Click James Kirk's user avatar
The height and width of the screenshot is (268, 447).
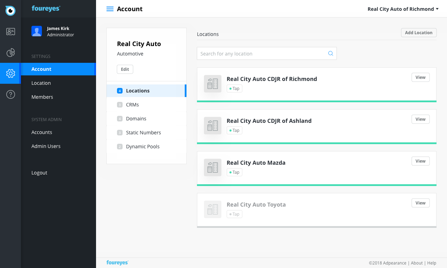(x=37, y=31)
